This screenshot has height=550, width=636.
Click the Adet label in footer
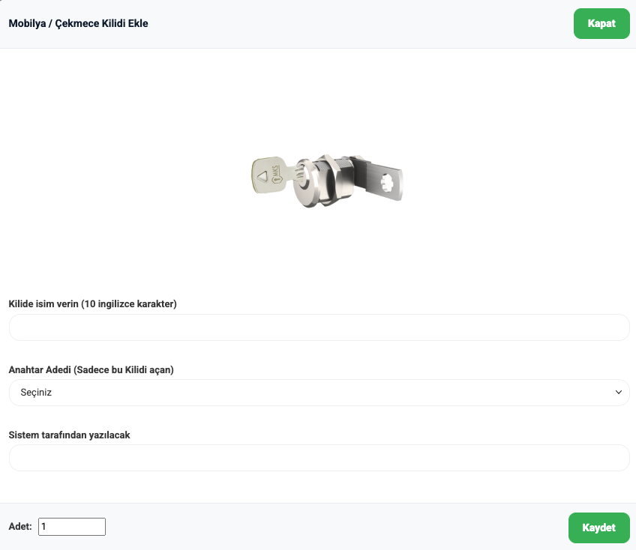coord(20,527)
